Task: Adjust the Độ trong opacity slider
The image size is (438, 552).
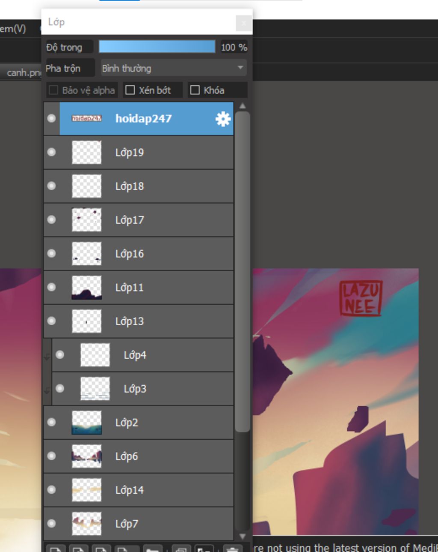Action: click(x=157, y=47)
